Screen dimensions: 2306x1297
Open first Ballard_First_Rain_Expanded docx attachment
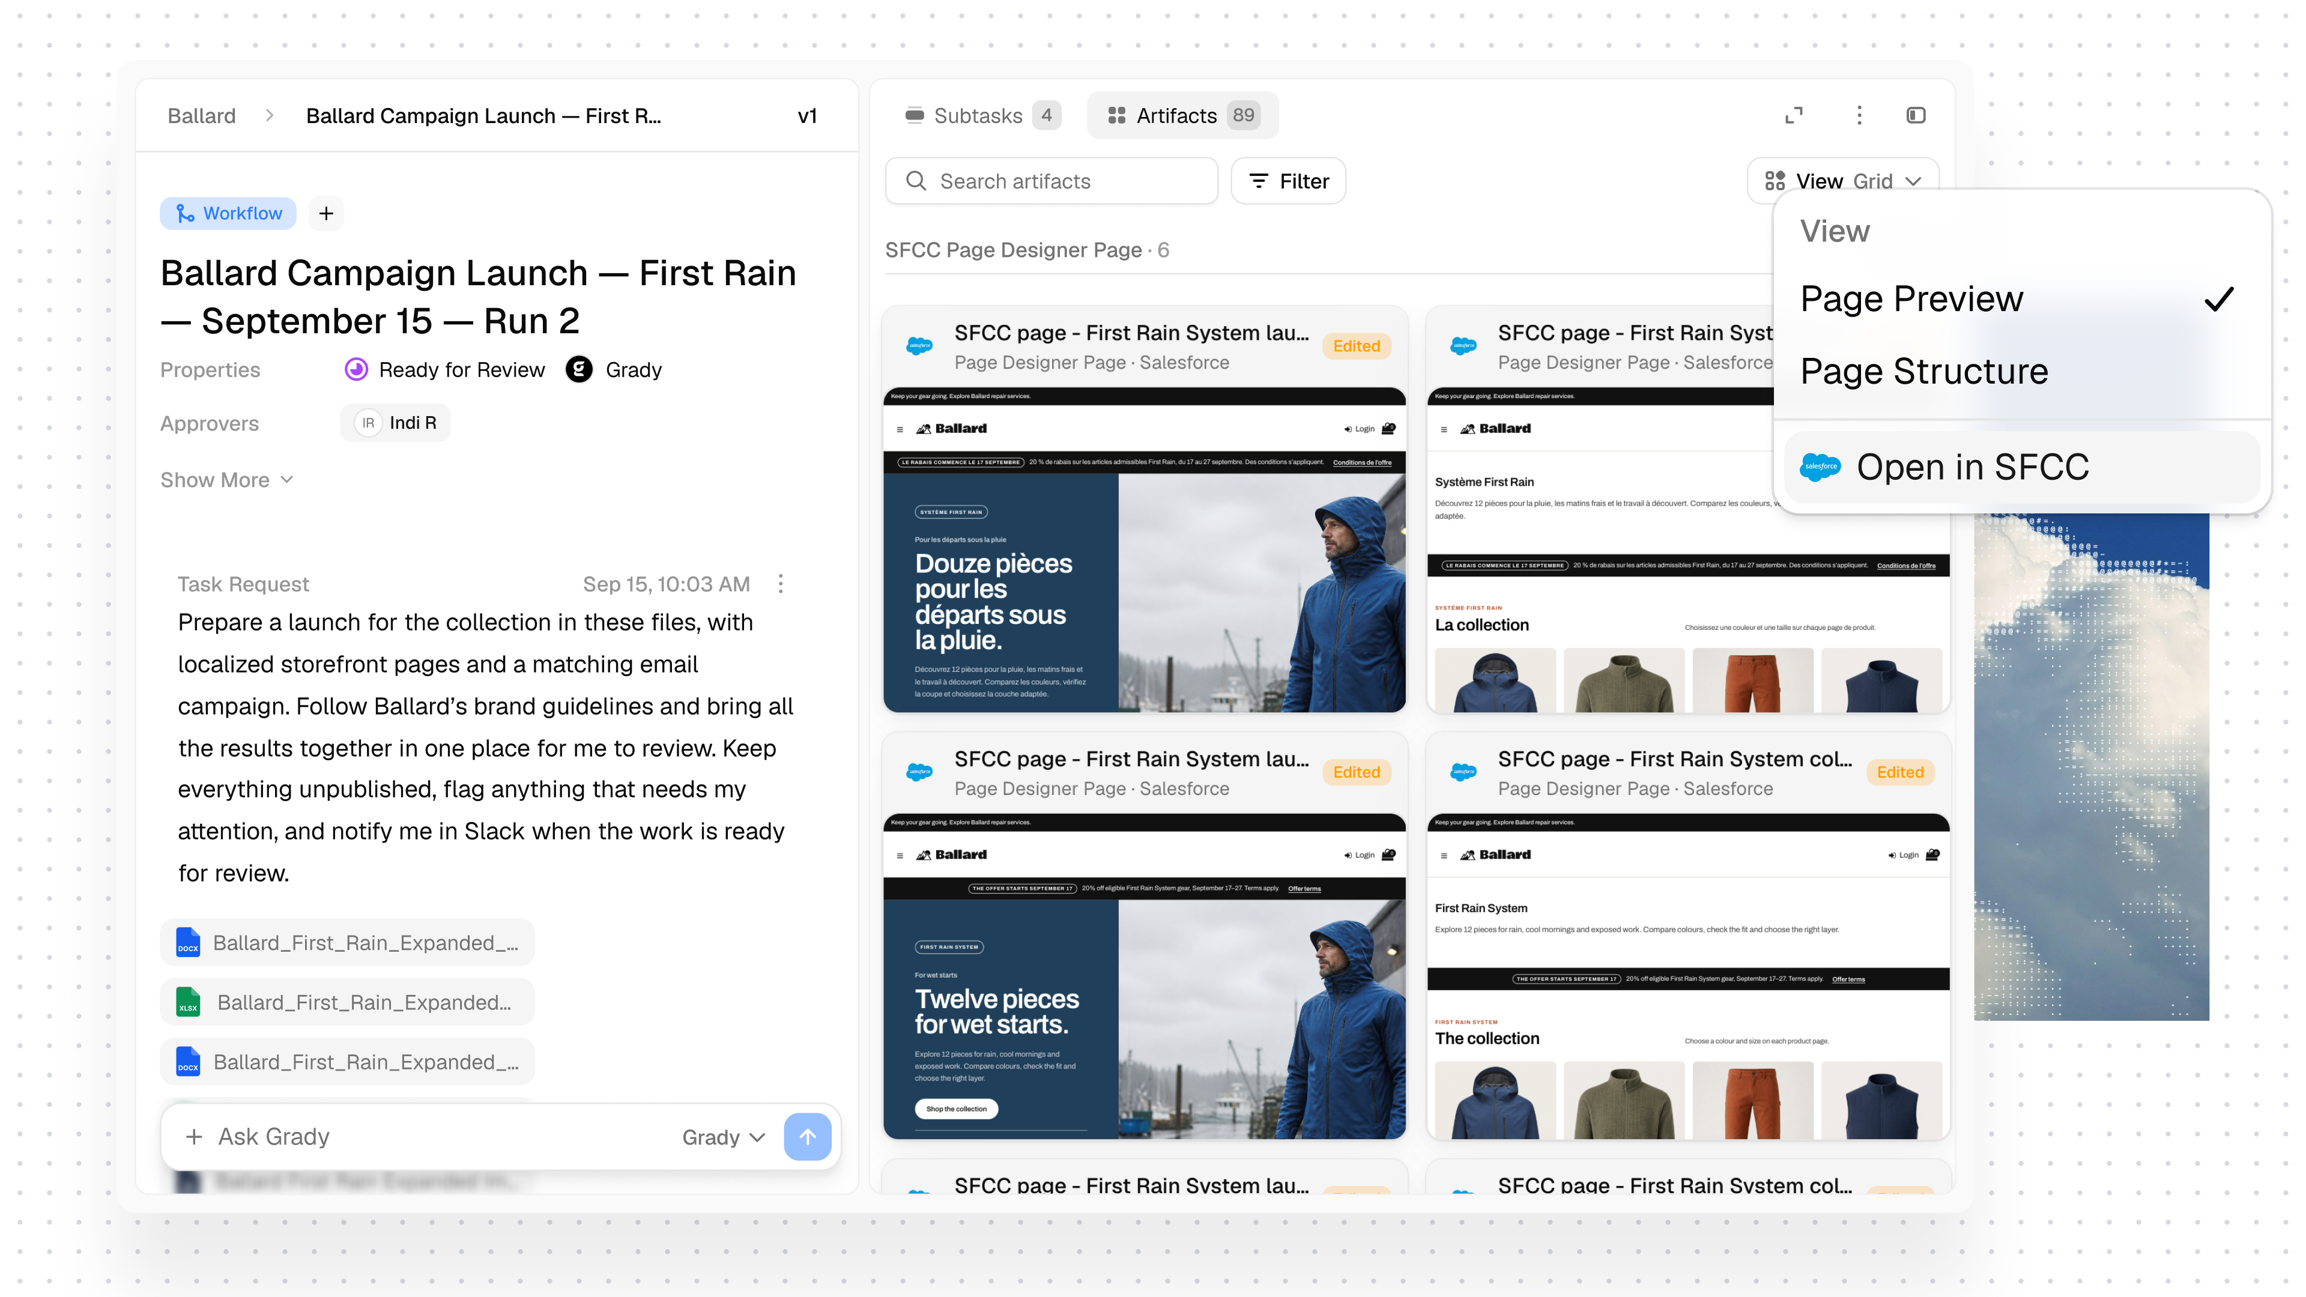(x=347, y=943)
